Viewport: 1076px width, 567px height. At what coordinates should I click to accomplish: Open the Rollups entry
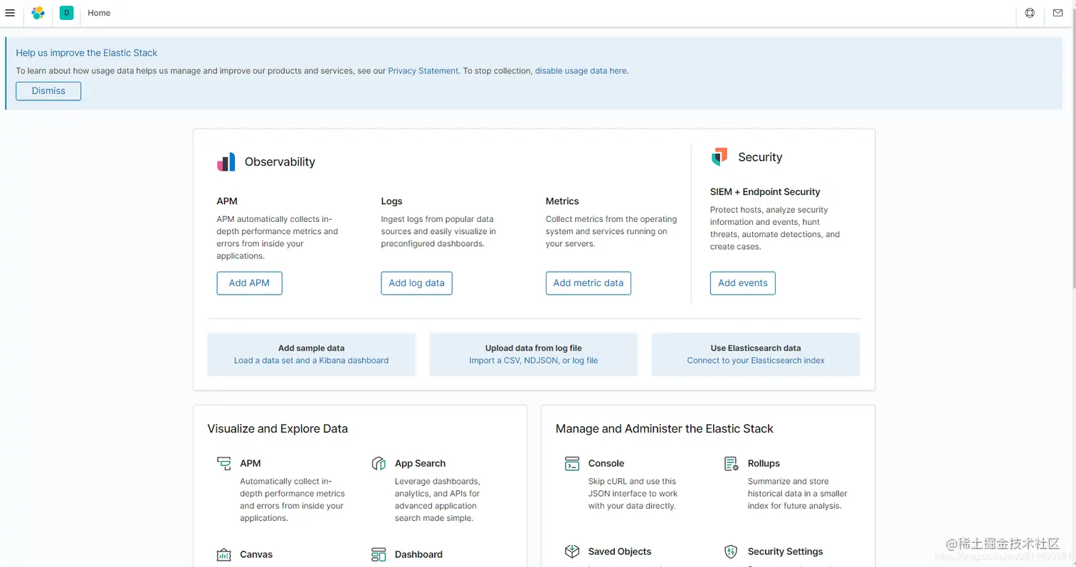[764, 463]
